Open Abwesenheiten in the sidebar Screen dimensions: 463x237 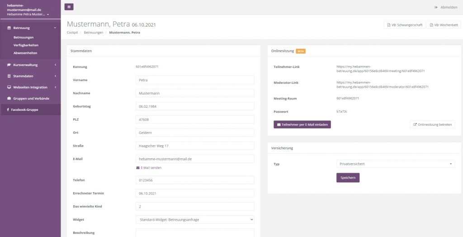[x=25, y=53]
